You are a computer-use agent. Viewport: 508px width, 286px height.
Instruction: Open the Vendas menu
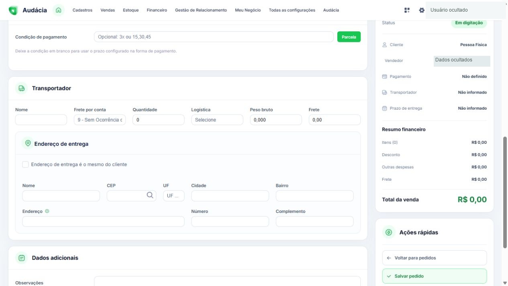click(108, 10)
